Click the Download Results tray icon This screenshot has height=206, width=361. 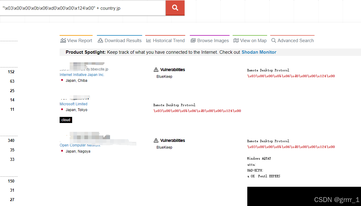[100, 41]
